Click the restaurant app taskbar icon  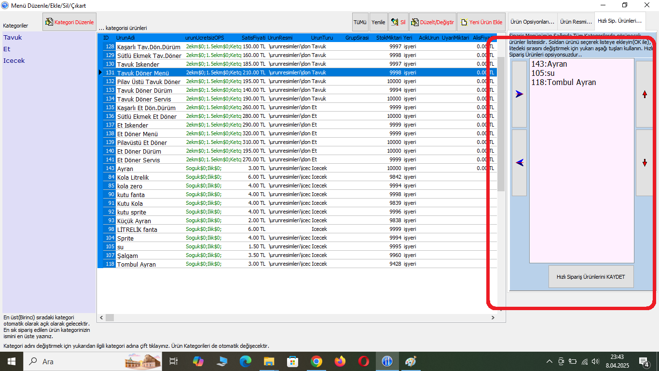pos(387,361)
